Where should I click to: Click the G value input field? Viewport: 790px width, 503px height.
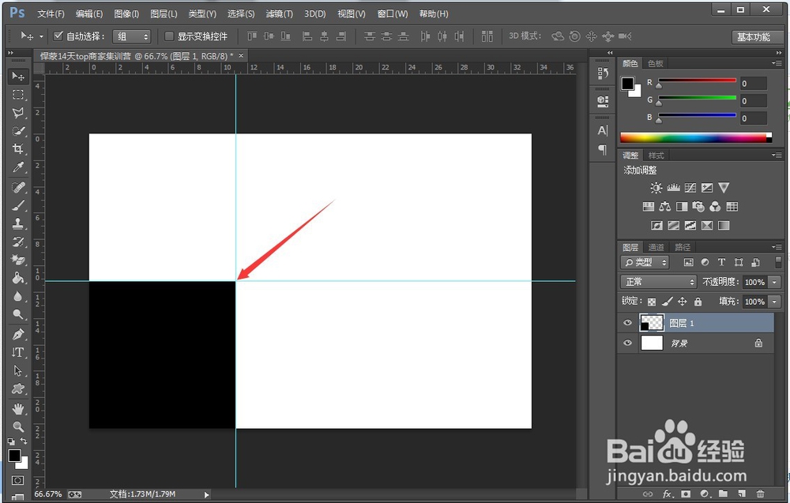point(753,101)
